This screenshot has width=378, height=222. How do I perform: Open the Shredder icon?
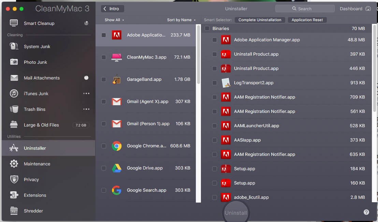[14, 211]
